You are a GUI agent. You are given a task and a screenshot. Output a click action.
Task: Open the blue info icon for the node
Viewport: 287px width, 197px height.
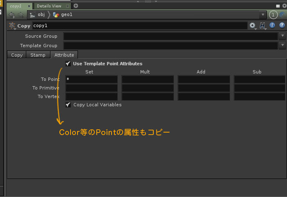272,25
